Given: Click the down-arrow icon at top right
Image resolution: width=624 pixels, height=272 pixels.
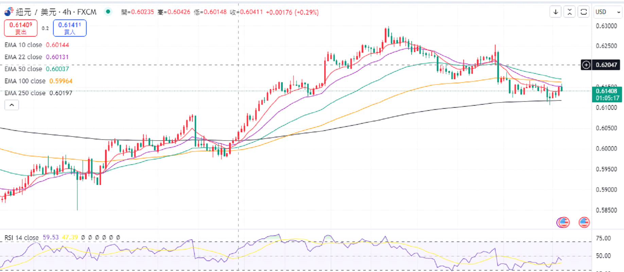Looking at the screenshot, I should pos(555,12).
